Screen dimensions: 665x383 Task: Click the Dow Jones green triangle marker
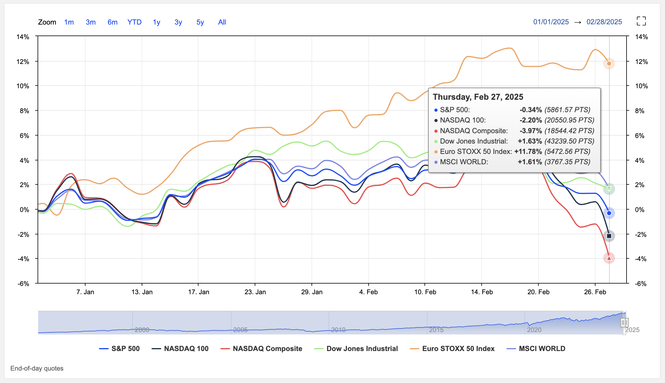pyautogui.click(x=609, y=189)
